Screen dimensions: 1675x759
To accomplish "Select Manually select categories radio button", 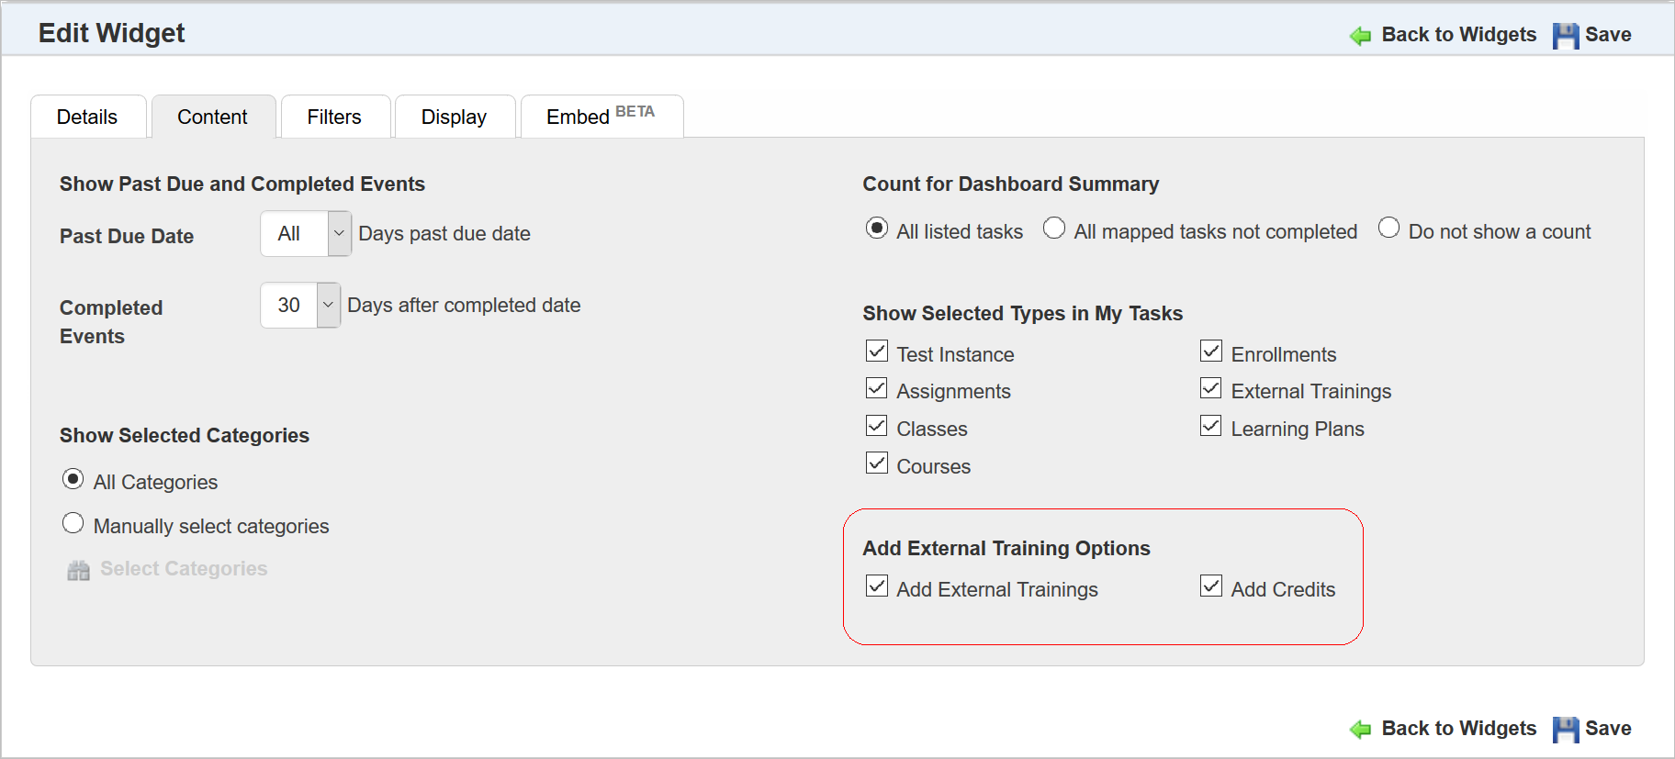I will point(73,523).
